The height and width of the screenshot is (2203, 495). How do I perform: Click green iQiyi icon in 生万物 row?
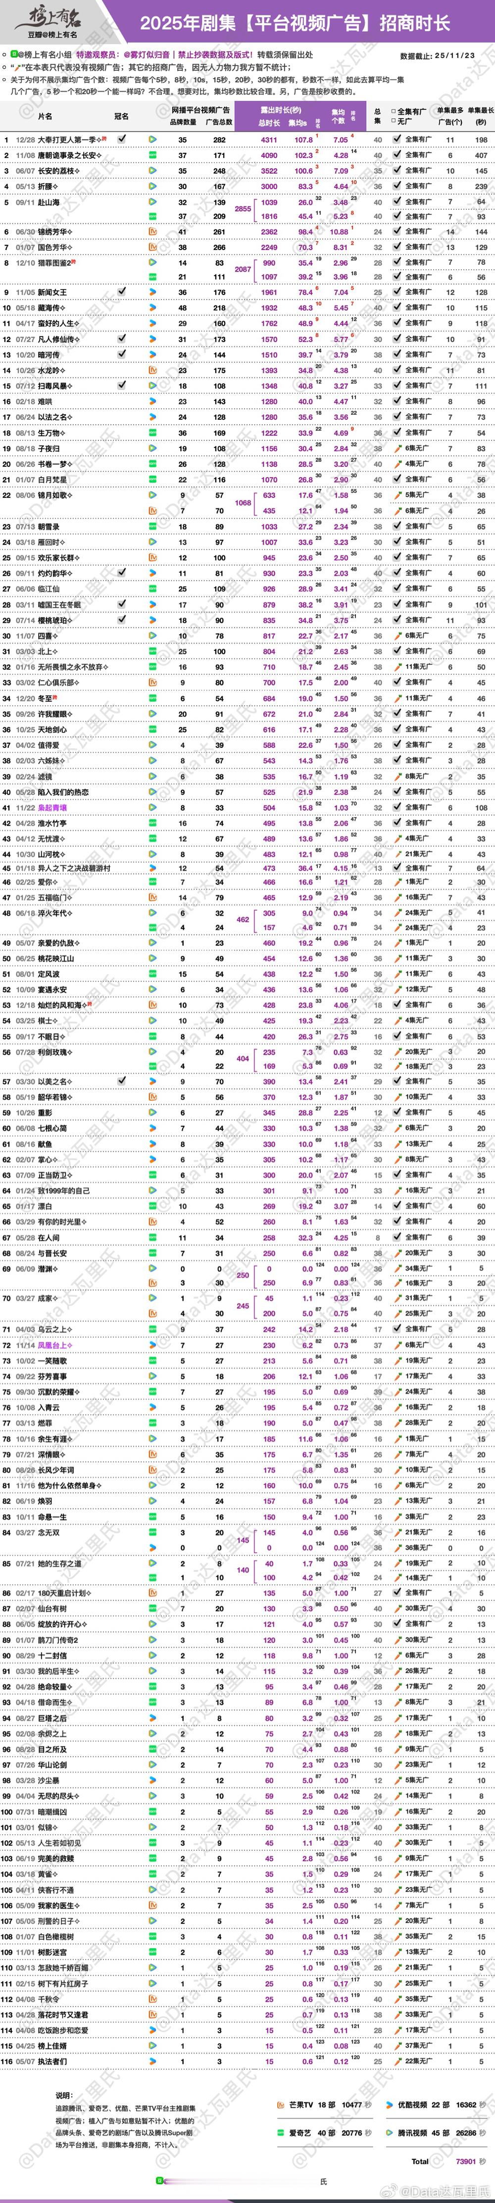point(153,433)
